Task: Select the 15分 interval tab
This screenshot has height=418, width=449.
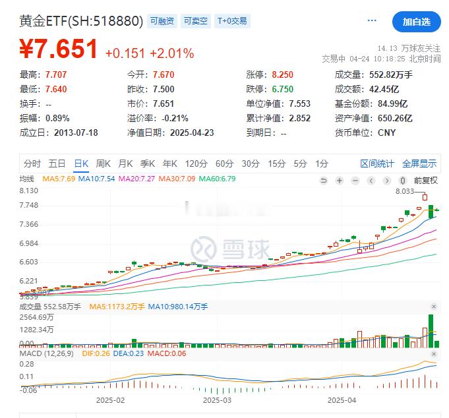Action: point(277,164)
